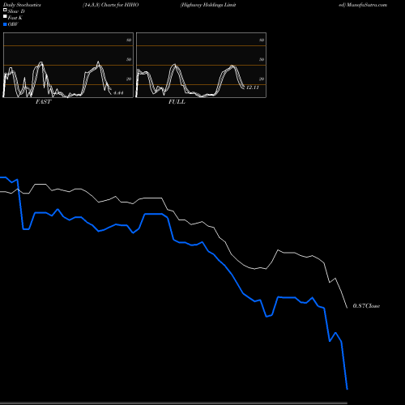
Task: Click the '0.87Close' price label
Action: 366,306
